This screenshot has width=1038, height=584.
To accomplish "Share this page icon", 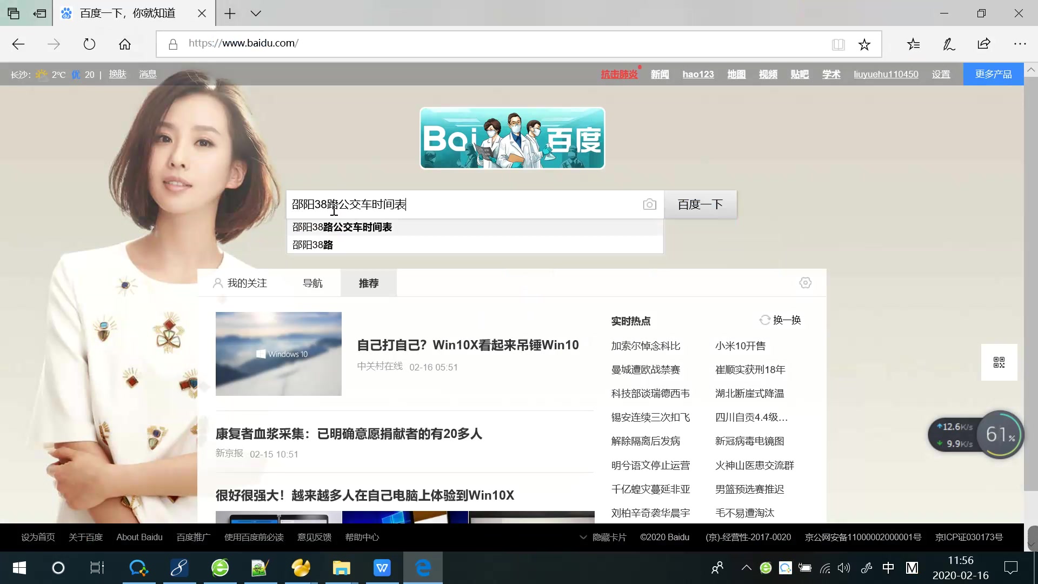I will pyautogui.click(x=984, y=44).
